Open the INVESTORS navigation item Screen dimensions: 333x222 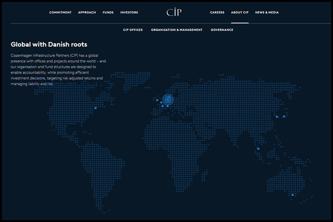[129, 12]
